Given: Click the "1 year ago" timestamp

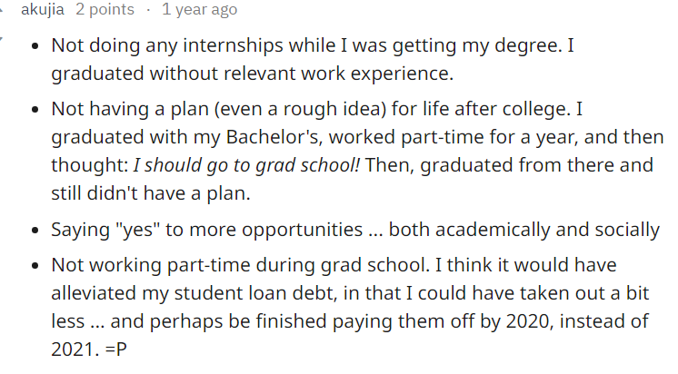Looking at the screenshot, I should (199, 10).
